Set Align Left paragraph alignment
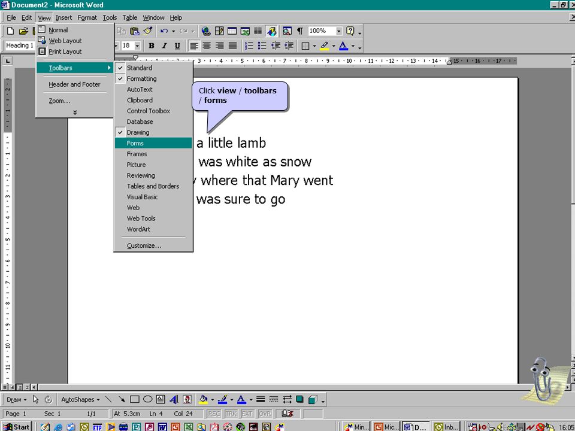The height and width of the screenshot is (431, 575). pos(194,46)
